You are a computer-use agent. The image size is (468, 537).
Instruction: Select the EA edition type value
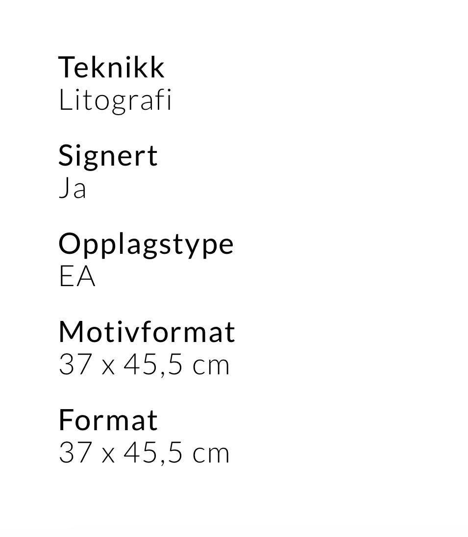click(x=77, y=276)
